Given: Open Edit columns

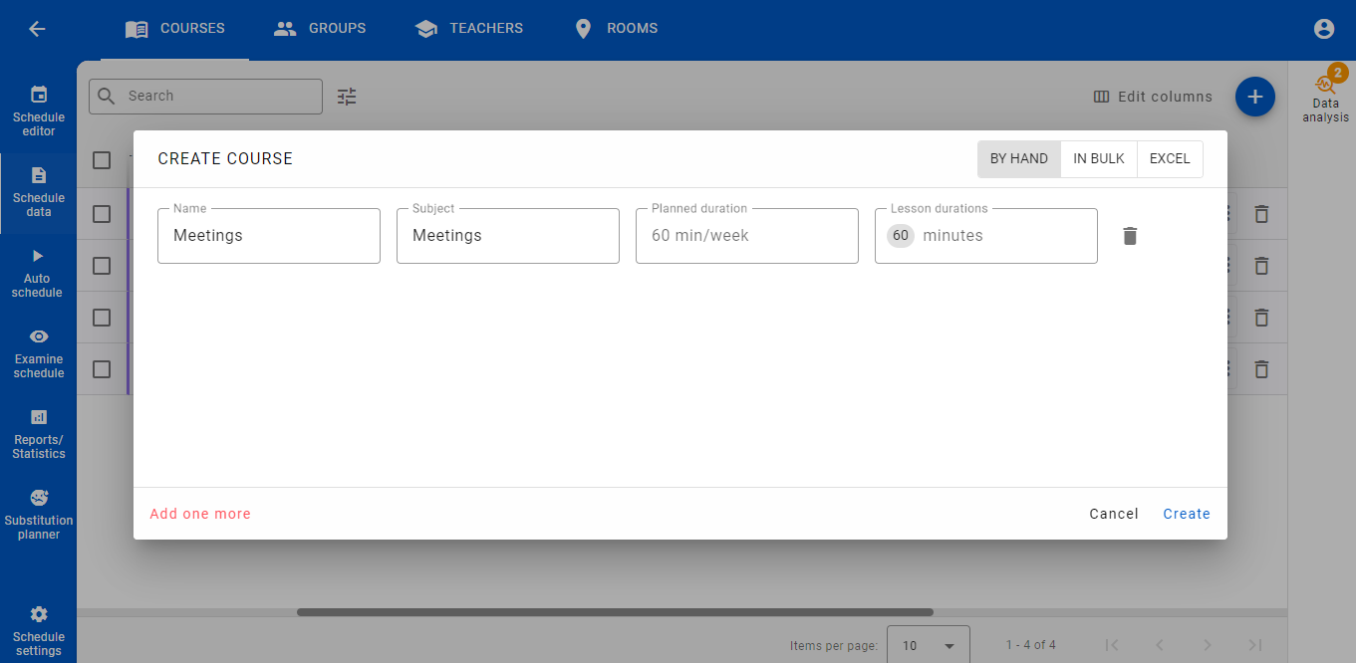Looking at the screenshot, I should coord(1153,97).
